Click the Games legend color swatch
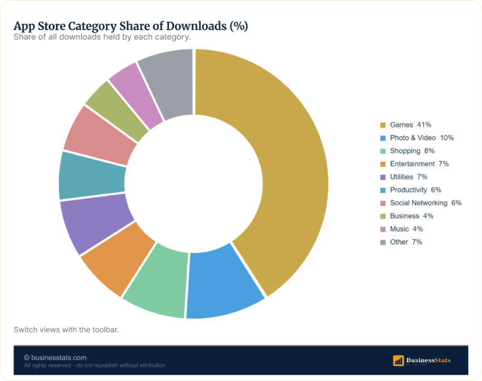The width and height of the screenshot is (482, 381). coord(383,125)
